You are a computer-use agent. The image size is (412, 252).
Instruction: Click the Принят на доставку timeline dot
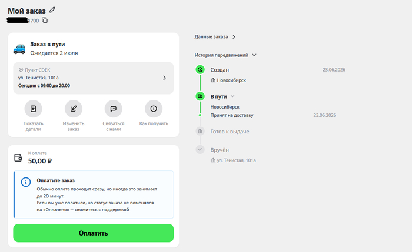tap(200, 115)
